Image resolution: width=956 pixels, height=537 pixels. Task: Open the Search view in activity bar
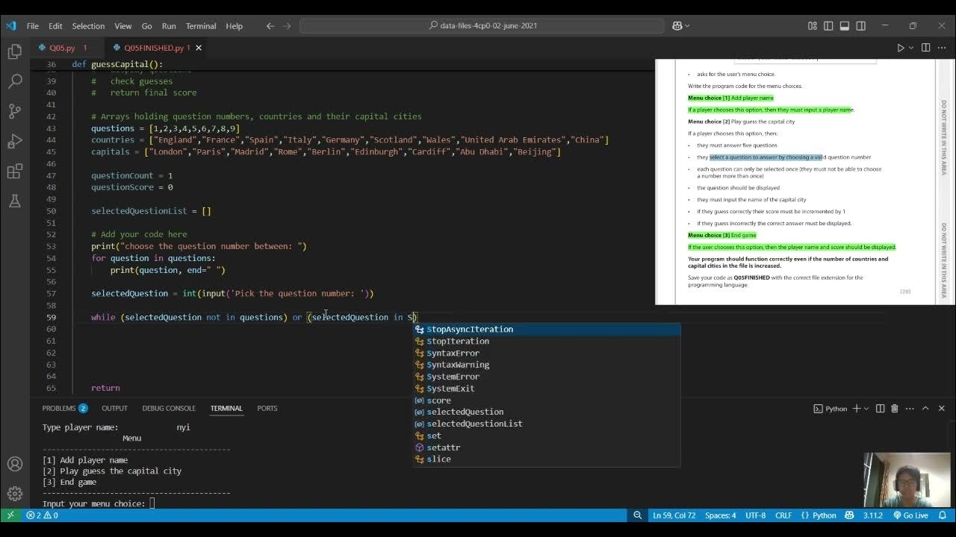[15, 81]
